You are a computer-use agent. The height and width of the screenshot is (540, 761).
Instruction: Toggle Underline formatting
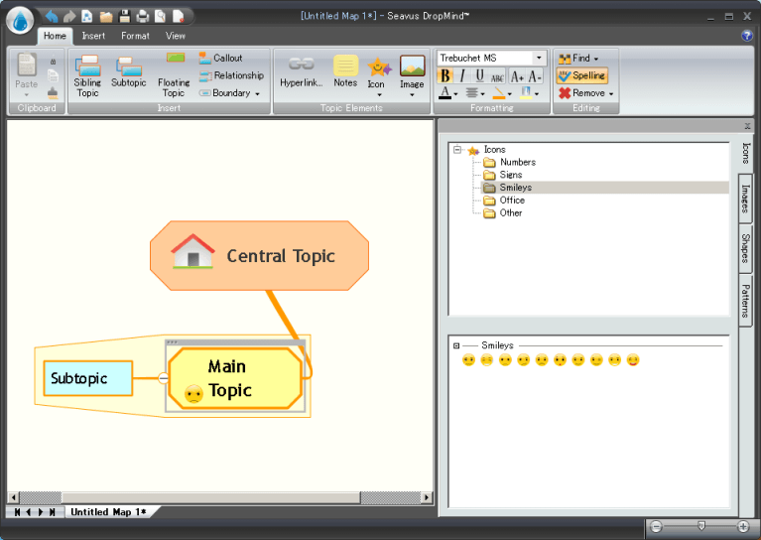[480, 75]
